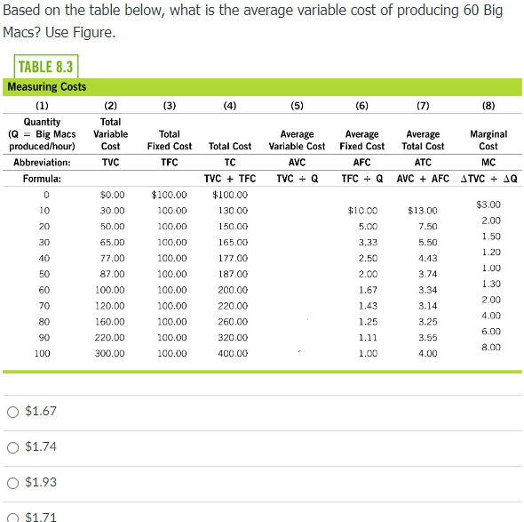This screenshot has width=524, height=522.
Task: Click total cost value 400.00
Action: tap(233, 353)
